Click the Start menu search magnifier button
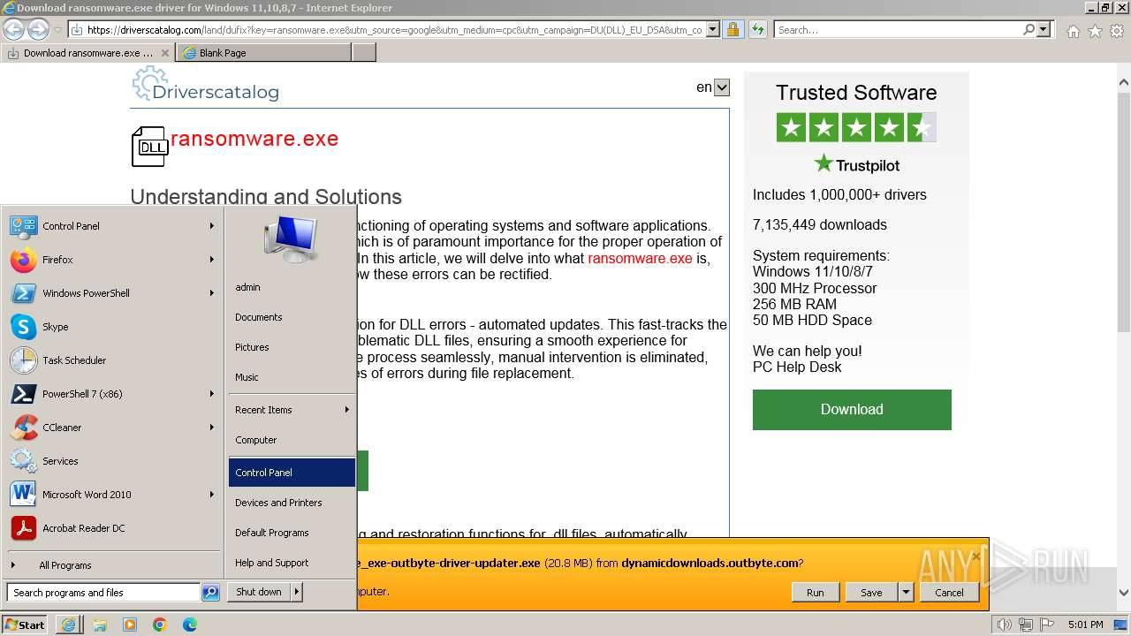Image resolution: width=1131 pixels, height=636 pixels. [210, 593]
